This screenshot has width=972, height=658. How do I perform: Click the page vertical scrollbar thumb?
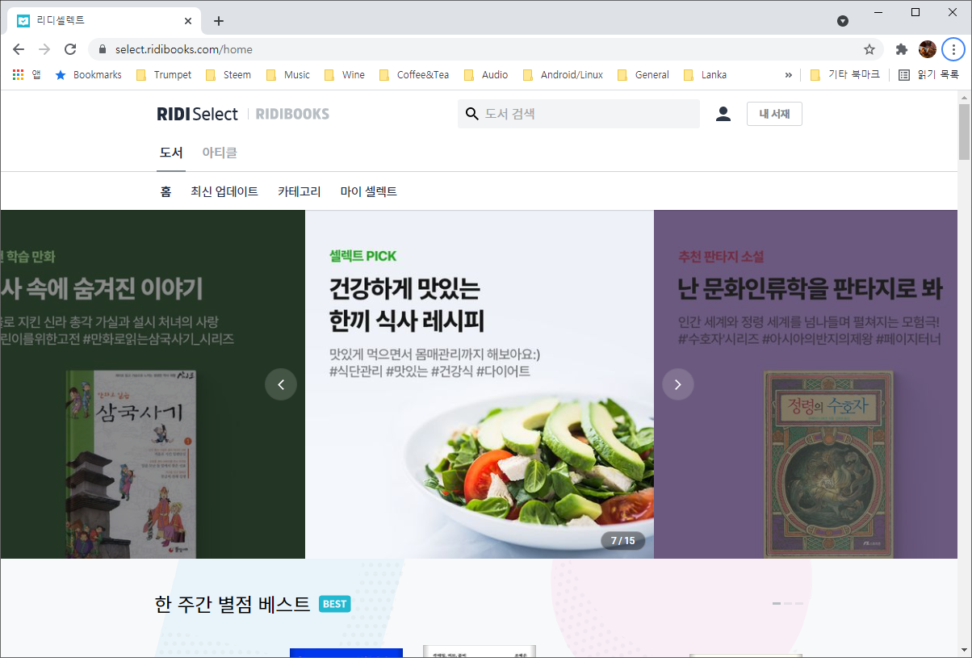tap(964, 132)
